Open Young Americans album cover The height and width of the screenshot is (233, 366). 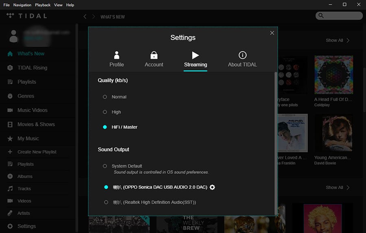coord(333,133)
